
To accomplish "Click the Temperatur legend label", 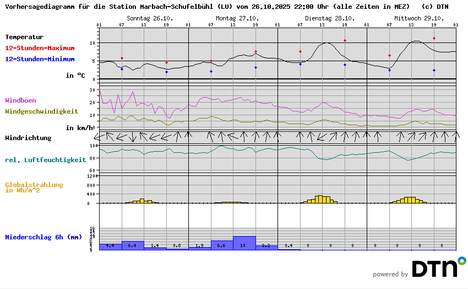I will (24, 37).
